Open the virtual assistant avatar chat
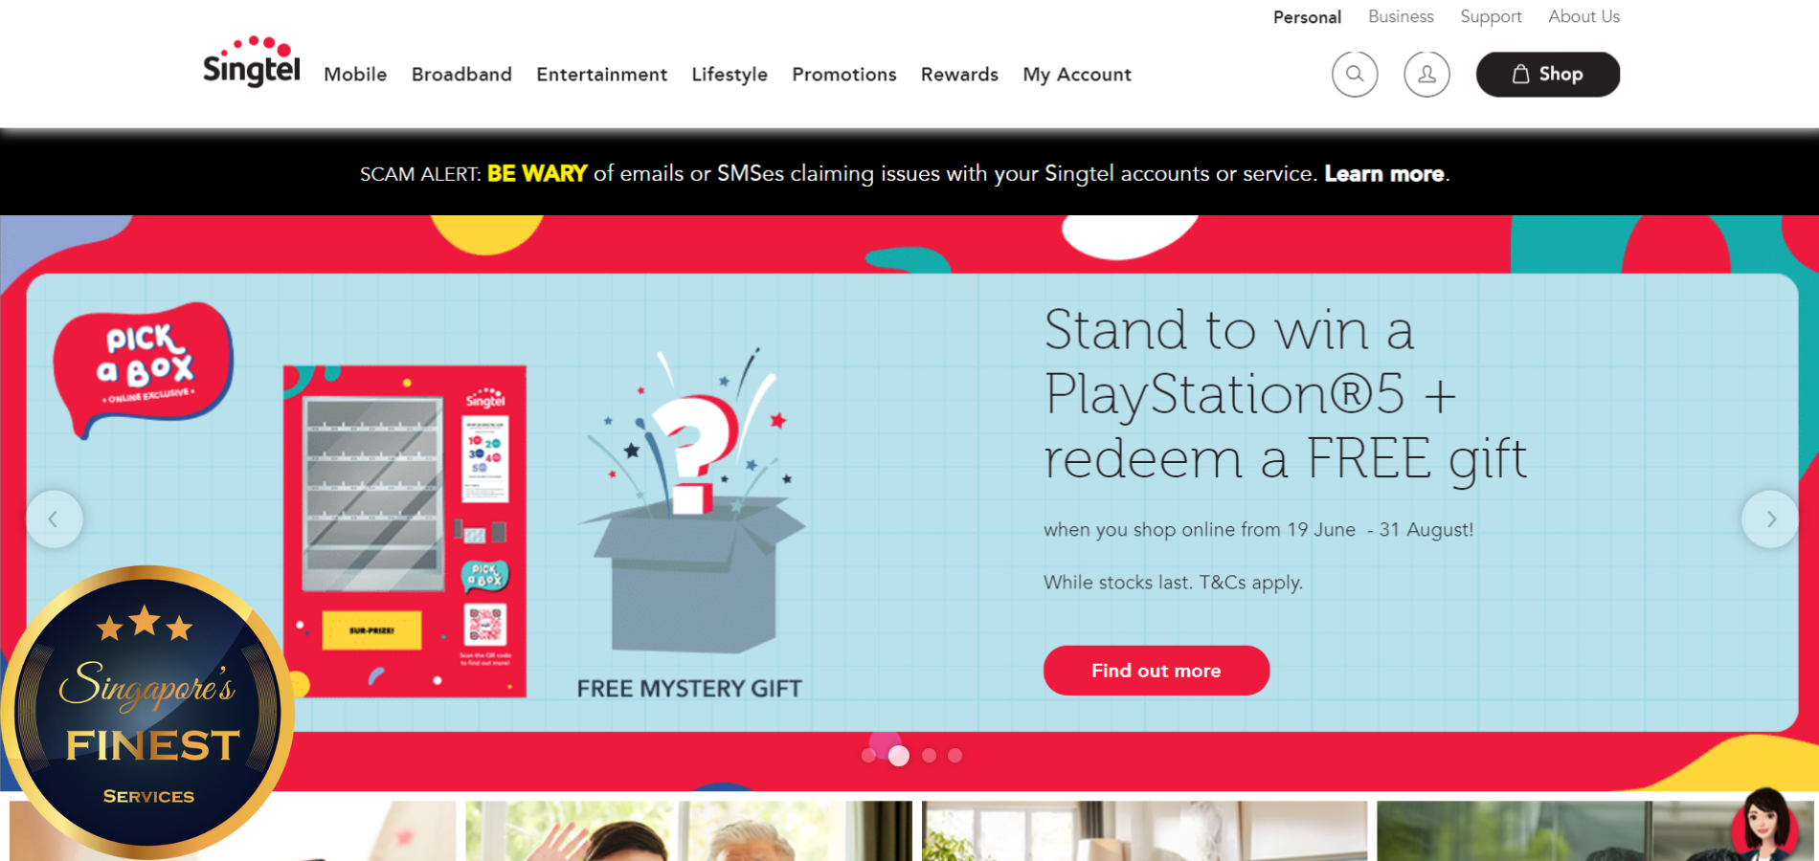 [x=1766, y=823]
